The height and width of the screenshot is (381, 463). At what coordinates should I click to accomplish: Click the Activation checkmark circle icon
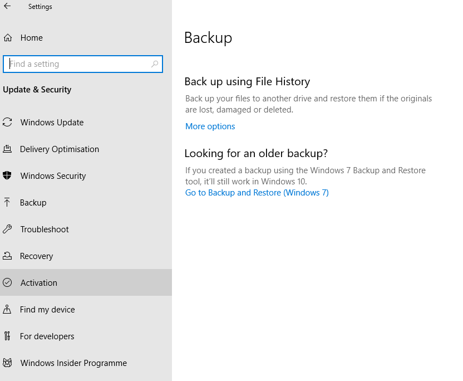click(x=7, y=282)
